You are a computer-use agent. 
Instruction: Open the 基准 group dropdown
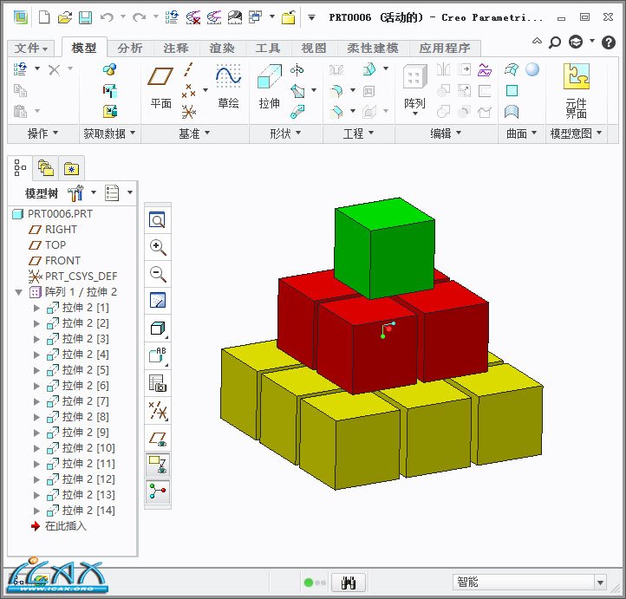pyautogui.click(x=194, y=133)
